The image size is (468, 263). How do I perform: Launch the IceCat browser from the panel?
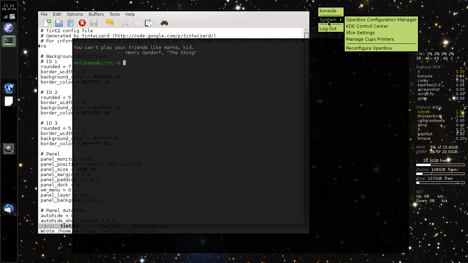click(x=9, y=88)
